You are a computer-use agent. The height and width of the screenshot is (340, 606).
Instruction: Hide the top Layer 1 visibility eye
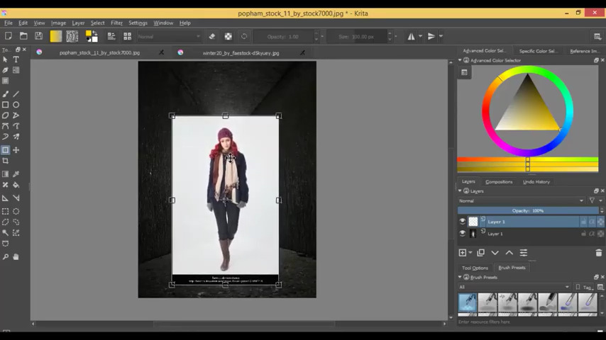[x=463, y=222]
